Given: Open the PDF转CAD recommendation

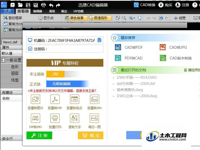Looking at the screenshot, I should 129,58.
